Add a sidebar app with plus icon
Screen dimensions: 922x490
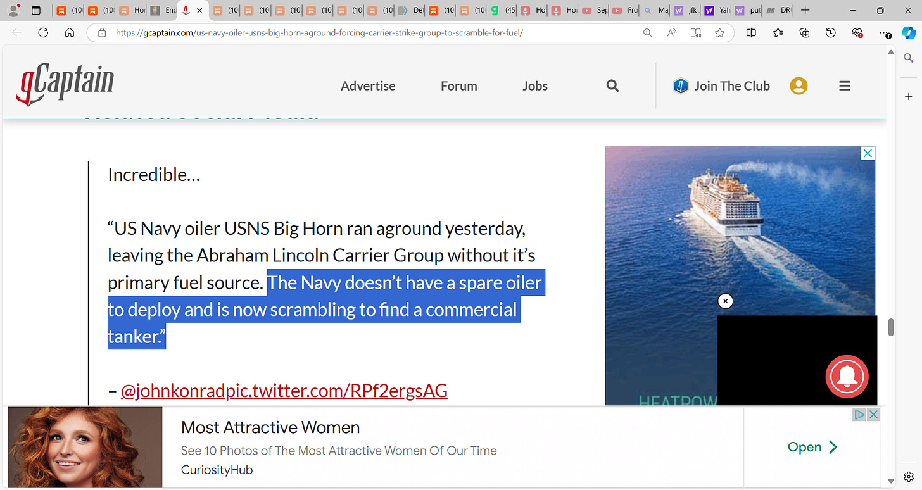click(909, 97)
